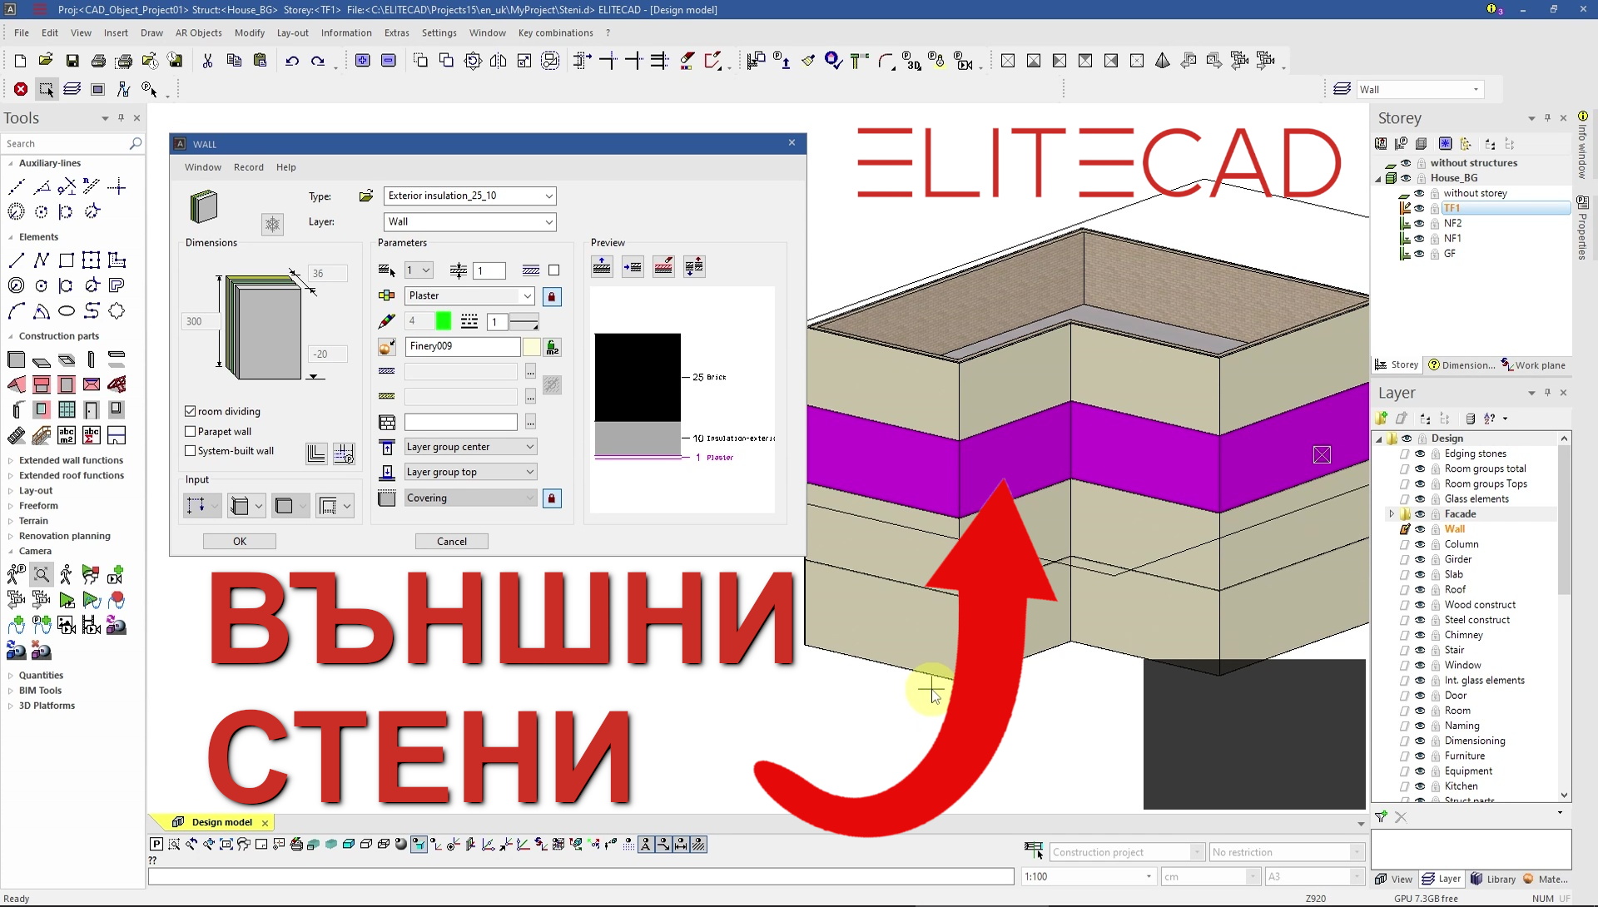Hide the Wall layer eye icon

(1420, 529)
